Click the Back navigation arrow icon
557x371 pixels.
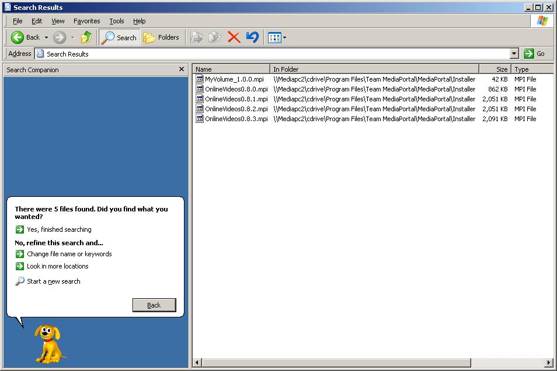coord(18,37)
